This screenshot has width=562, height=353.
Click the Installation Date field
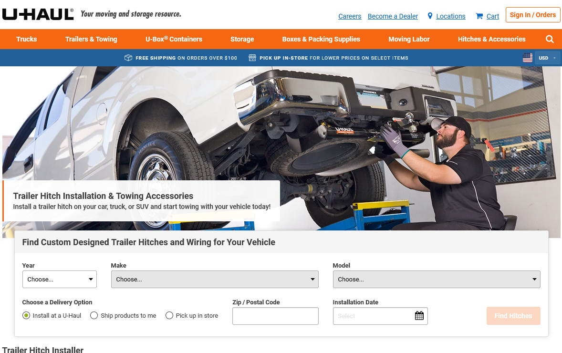point(380,316)
